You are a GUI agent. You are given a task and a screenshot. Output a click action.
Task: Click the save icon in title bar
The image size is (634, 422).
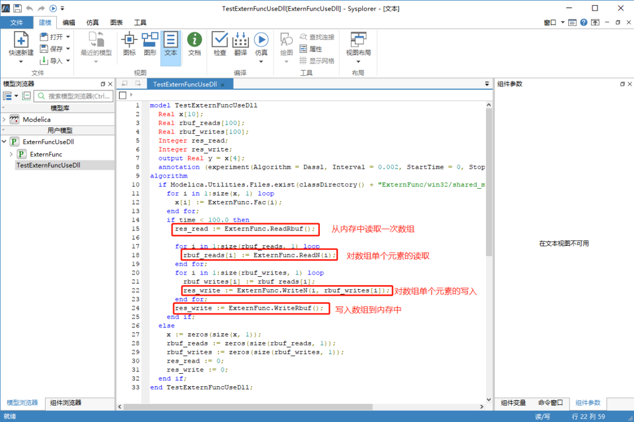(x=18, y=8)
